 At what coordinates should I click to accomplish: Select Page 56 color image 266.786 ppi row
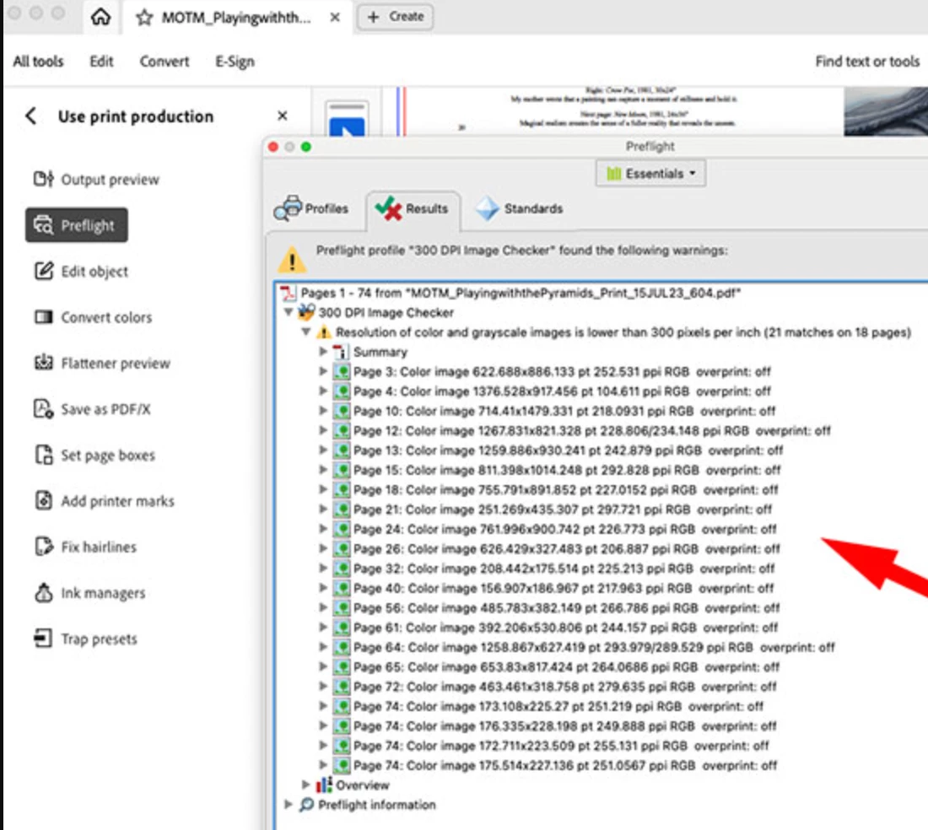(567, 607)
